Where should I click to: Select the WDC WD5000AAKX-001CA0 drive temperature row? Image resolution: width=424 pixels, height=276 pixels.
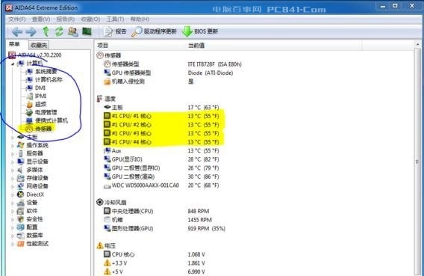161,185
